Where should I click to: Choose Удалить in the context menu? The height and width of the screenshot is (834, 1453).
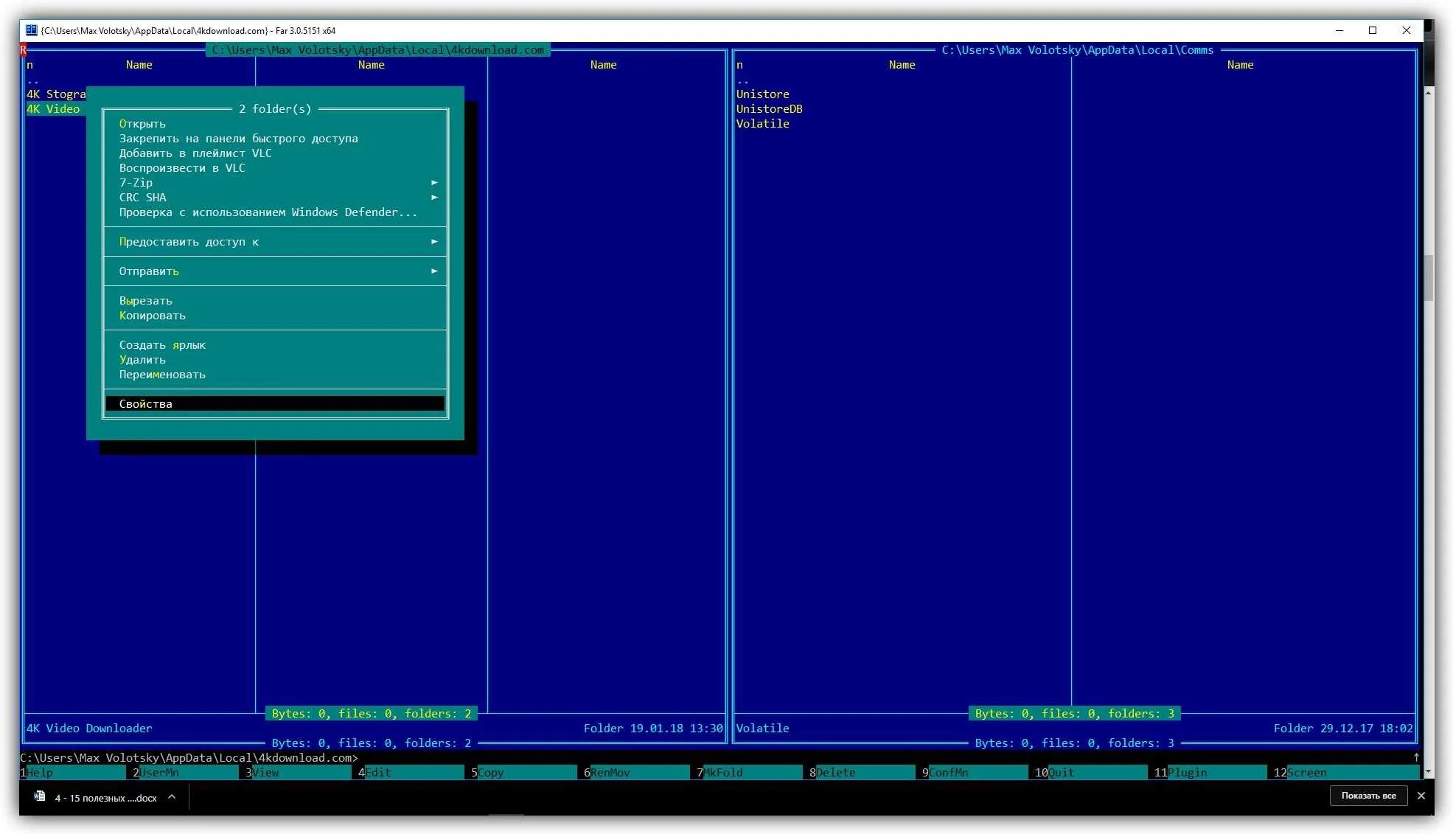(142, 360)
